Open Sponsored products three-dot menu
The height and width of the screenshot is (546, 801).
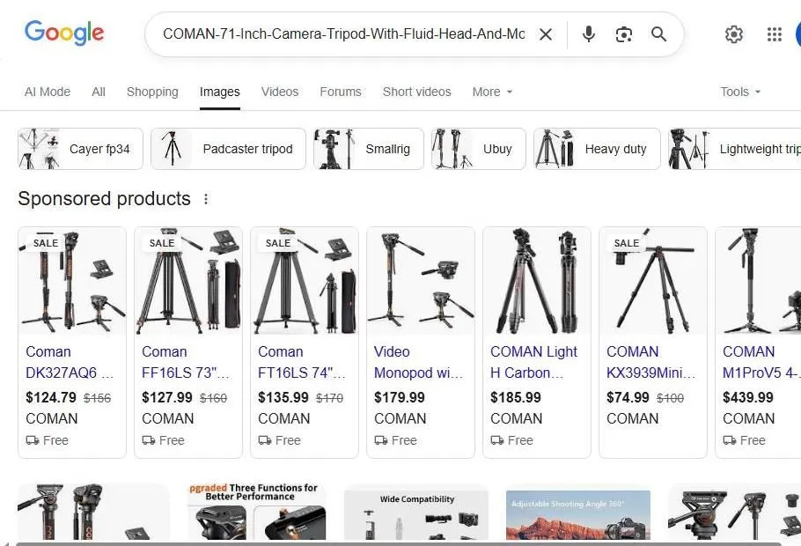[206, 199]
